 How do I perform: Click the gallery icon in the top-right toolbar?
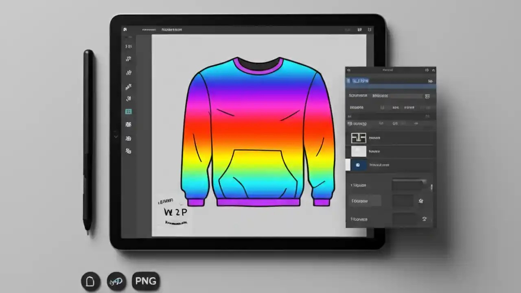click(x=359, y=30)
